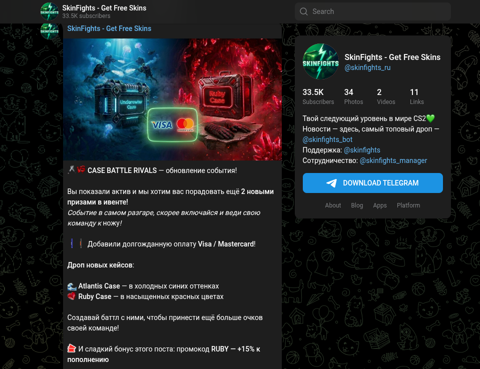Click the large SkinFights logo in the sidebar card
This screenshot has width=480, height=369.
click(x=320, y=61)
